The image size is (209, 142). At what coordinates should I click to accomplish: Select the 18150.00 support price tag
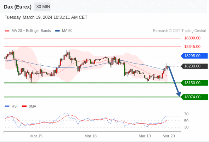(x=194, y=83)
